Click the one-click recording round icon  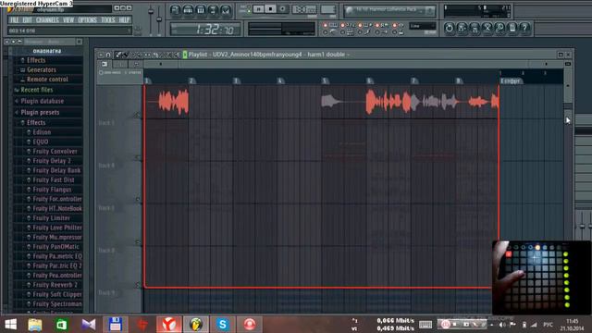(x=499, y=28)
